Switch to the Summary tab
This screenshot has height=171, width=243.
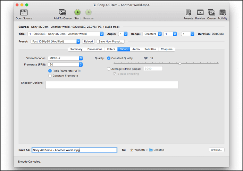point(76,49)
